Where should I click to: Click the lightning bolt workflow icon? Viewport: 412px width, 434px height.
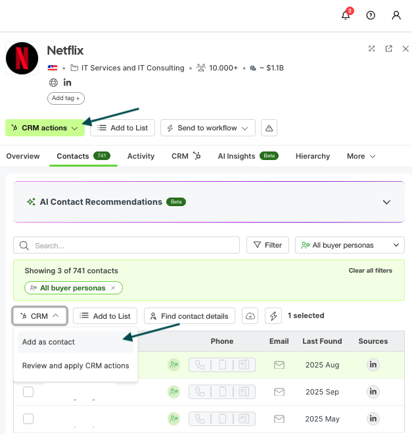click(273, 316)
